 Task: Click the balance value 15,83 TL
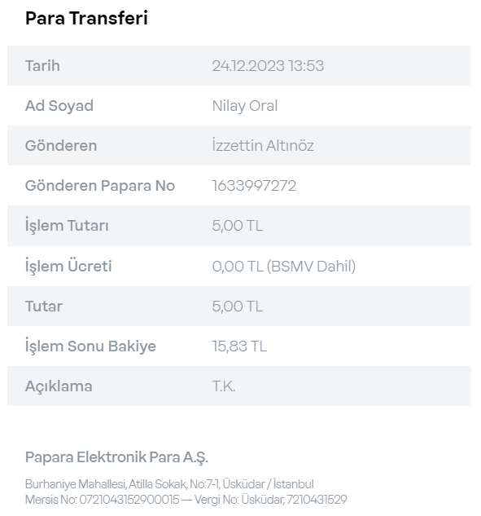point(239,346)
